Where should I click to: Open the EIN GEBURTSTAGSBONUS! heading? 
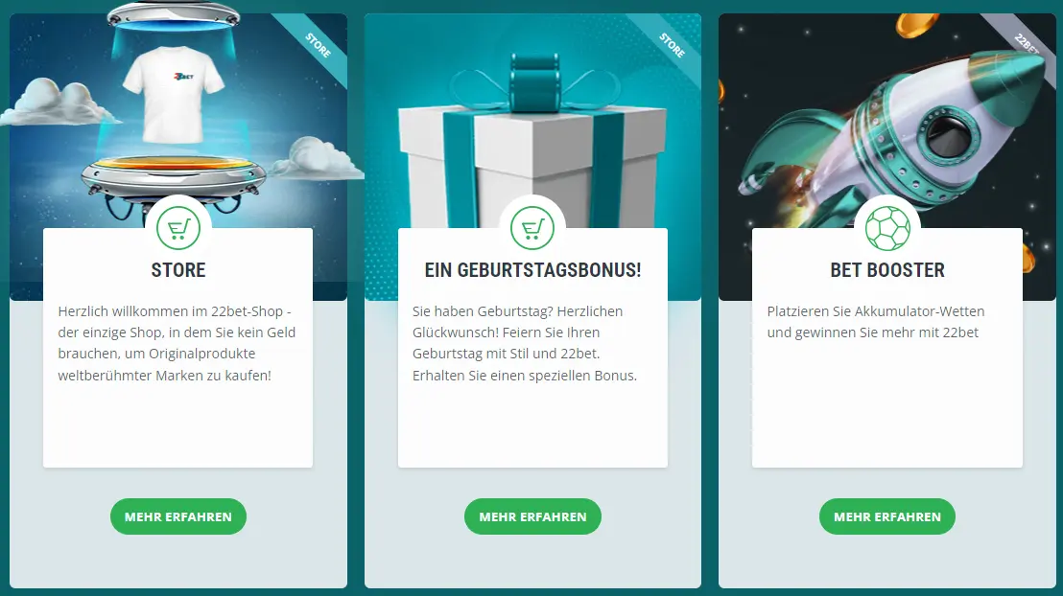click(532, 270)
